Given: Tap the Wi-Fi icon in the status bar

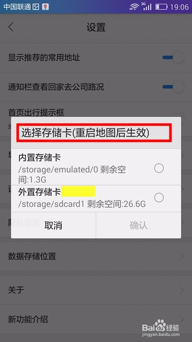Looking at the screenshot, I should pyautogui.click(x=134, y=7).
